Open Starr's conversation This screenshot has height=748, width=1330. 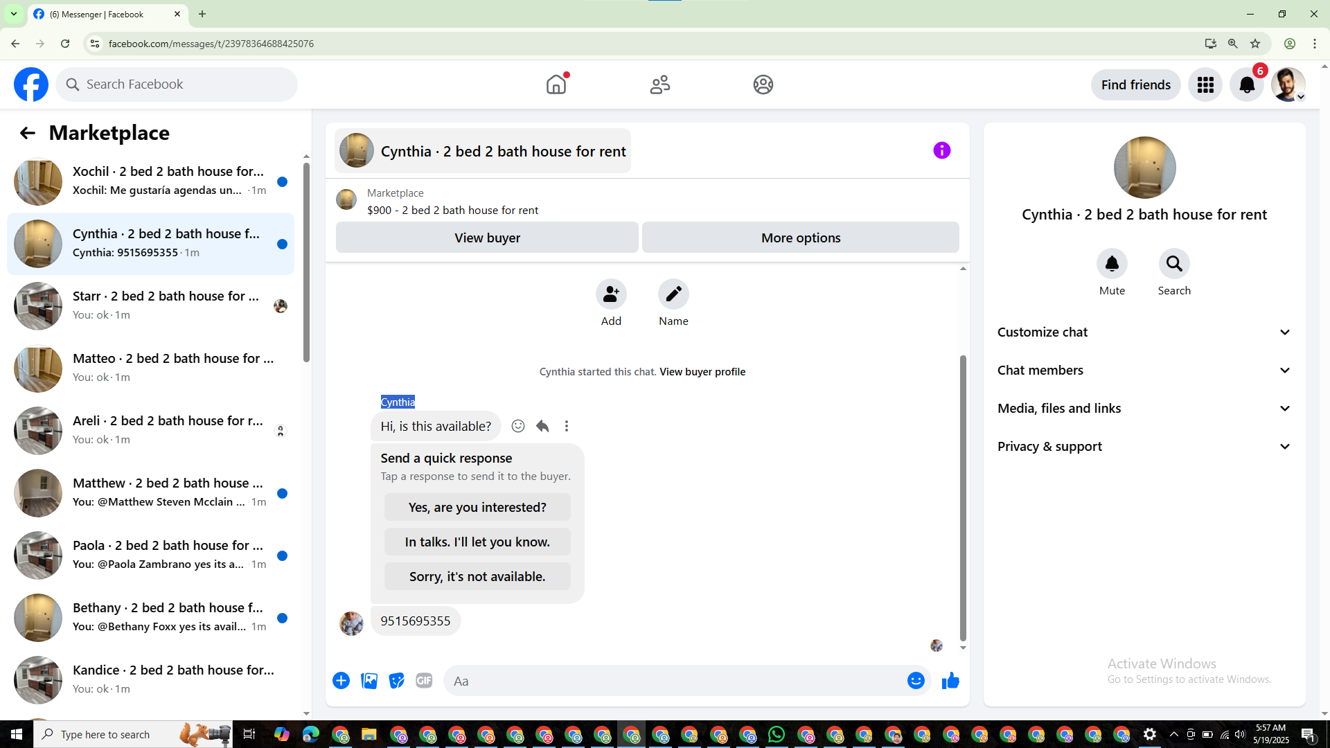click(x=151, y=306)
